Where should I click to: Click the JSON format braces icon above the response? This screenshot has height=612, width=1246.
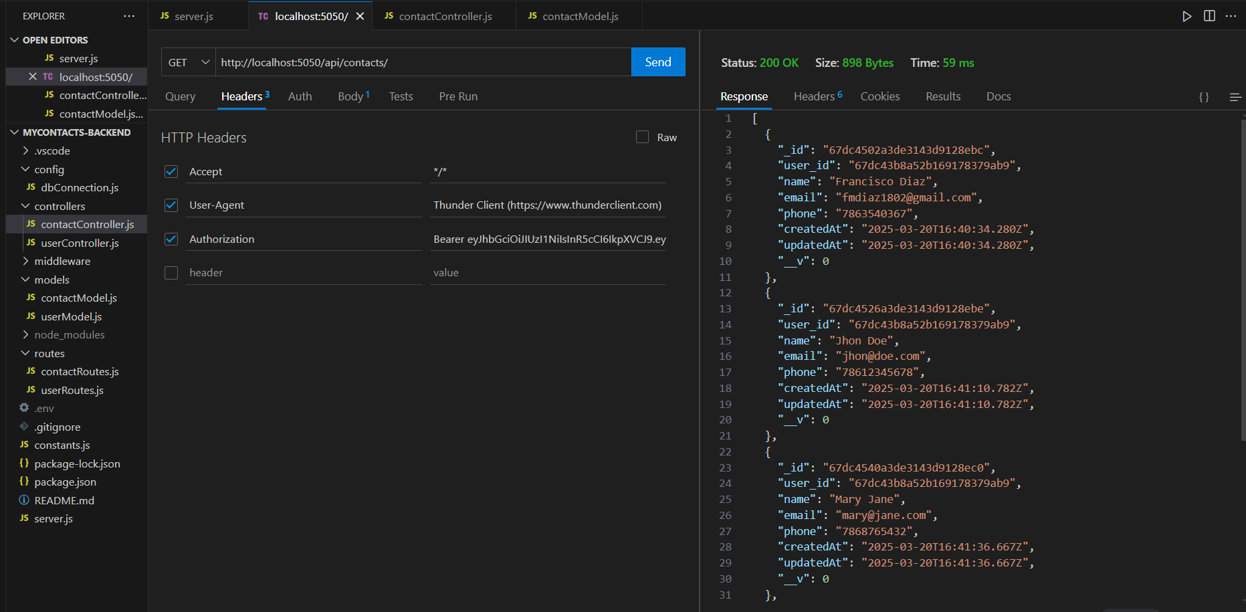coord(1204,96)
